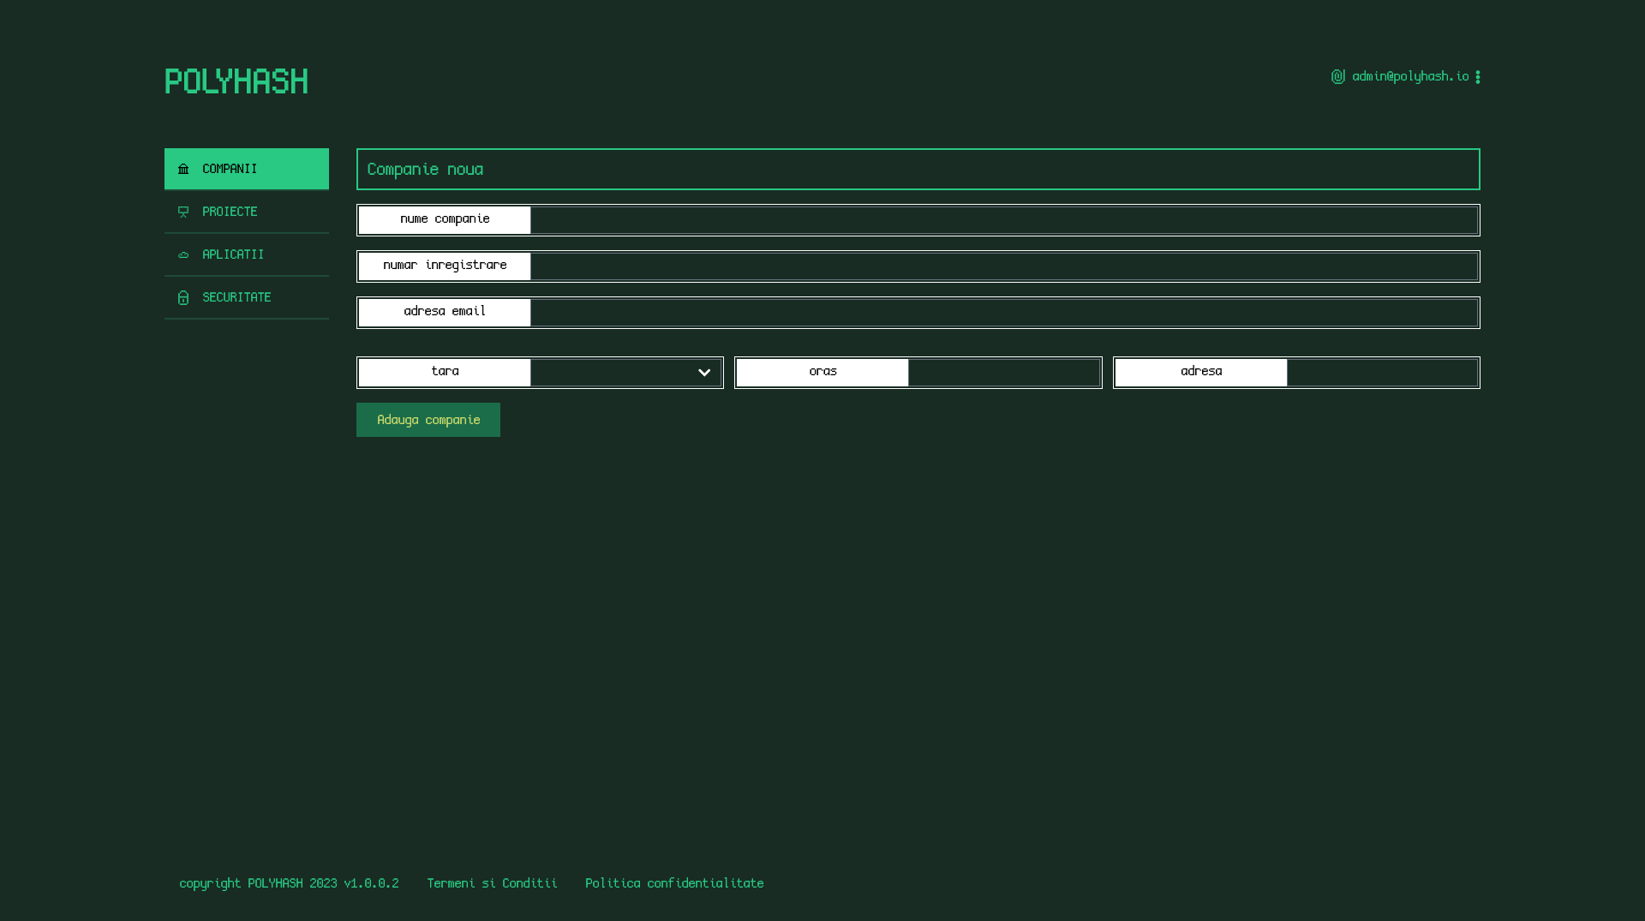Open the three-dot user menu
Screen dimensions: 1645x921
1477,77
